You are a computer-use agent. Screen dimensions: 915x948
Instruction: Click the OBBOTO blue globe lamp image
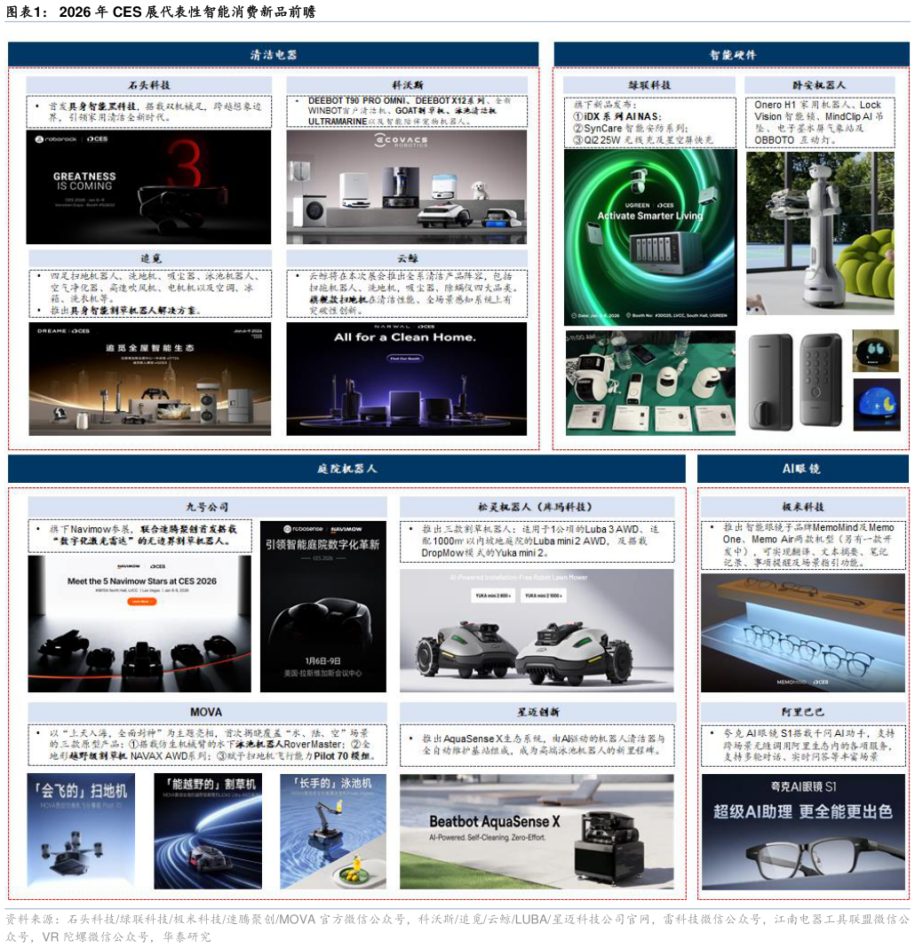click(x=876, y=404)
